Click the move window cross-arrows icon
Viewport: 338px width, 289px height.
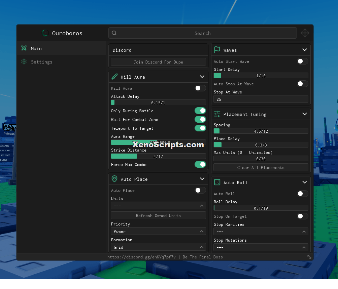(305, 33)
